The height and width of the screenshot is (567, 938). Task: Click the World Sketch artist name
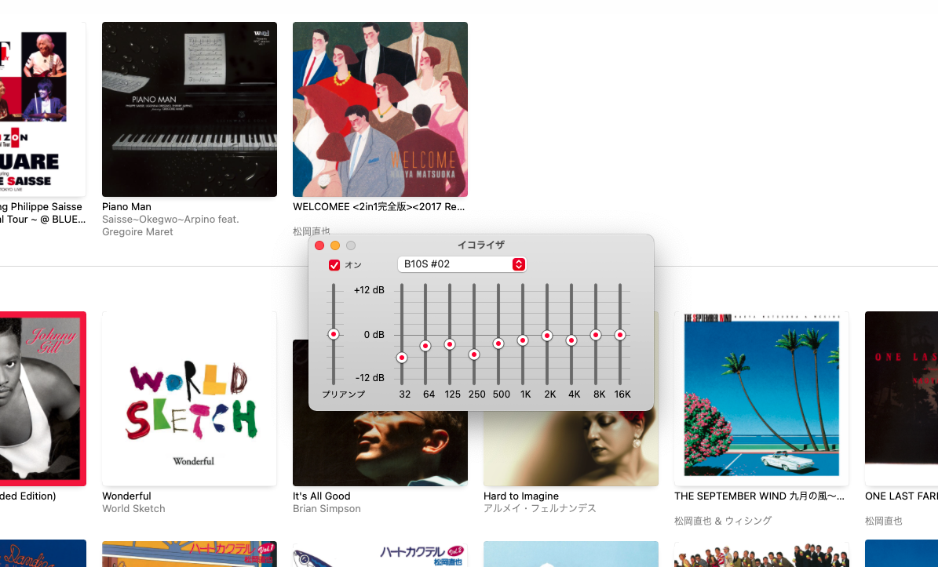pos(133,508)
